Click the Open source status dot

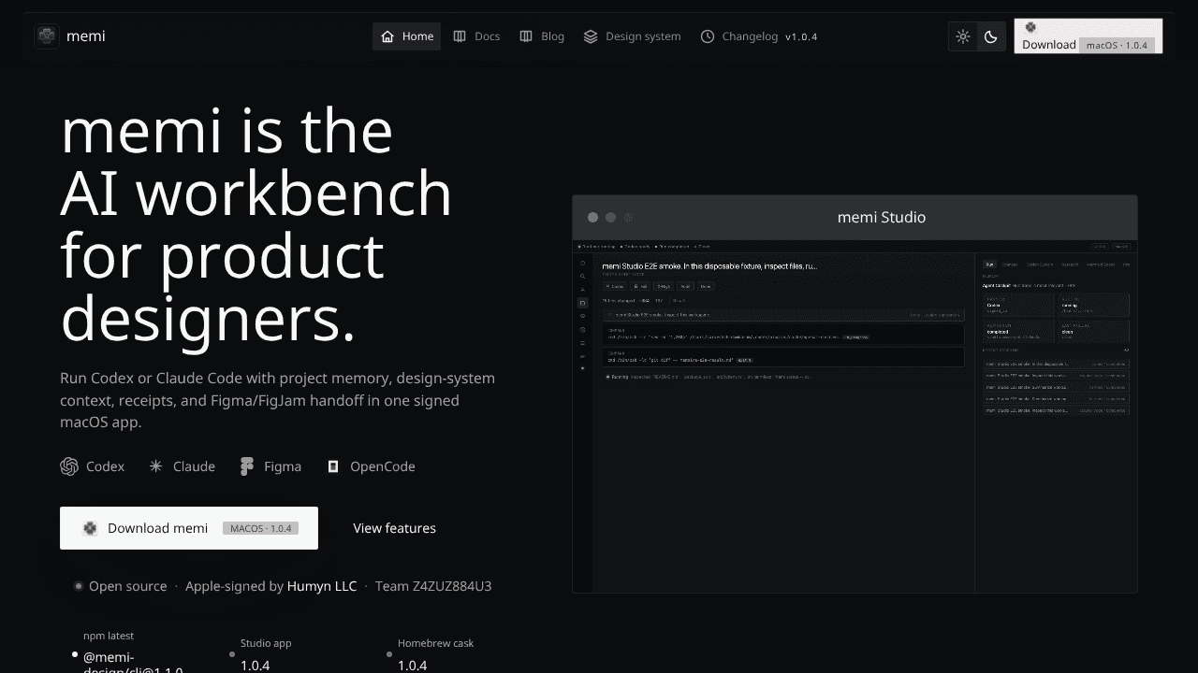pyautogui.click(x=79, y=586)
